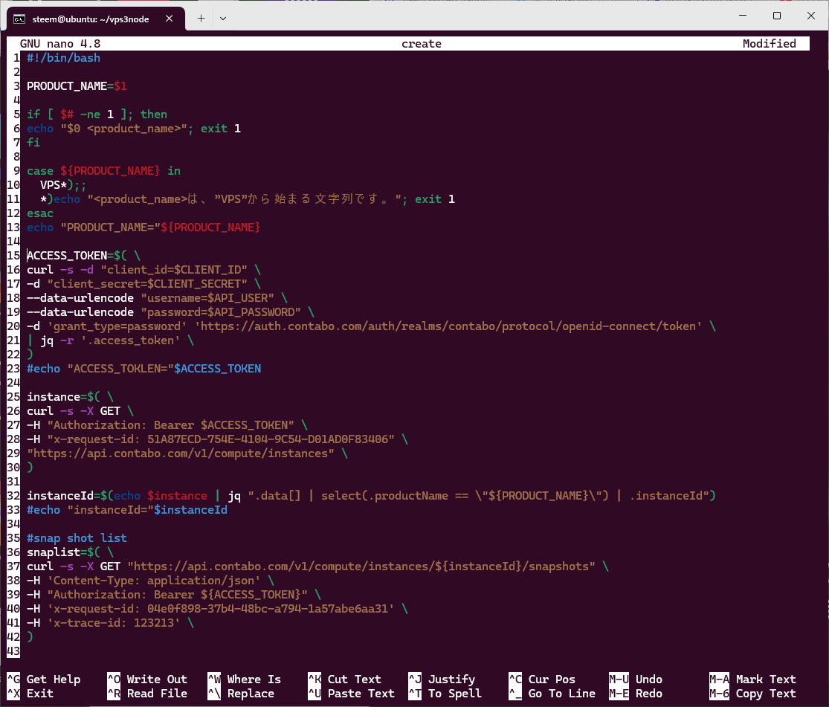829x707 pixels.
Task: Close the steem@ubuntu tab
Action: (170, 19)
